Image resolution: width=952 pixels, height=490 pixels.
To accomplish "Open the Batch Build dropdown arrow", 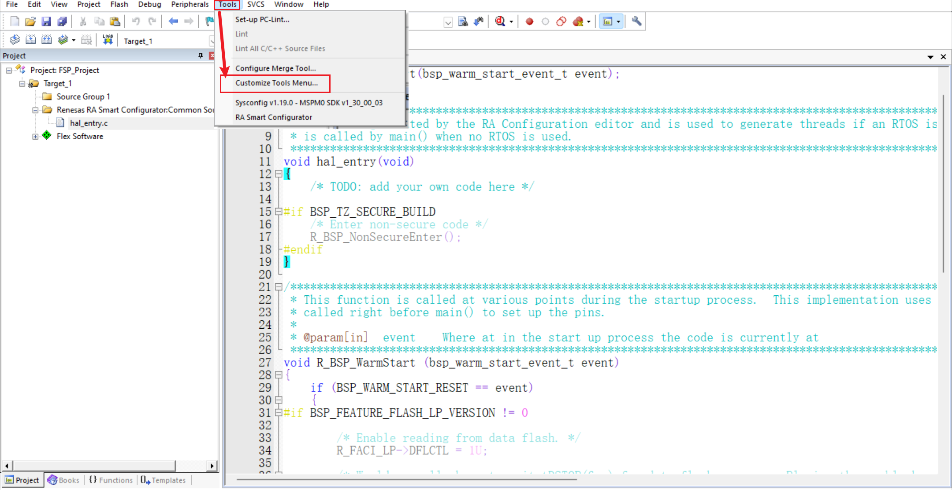I will pos(74,40).
